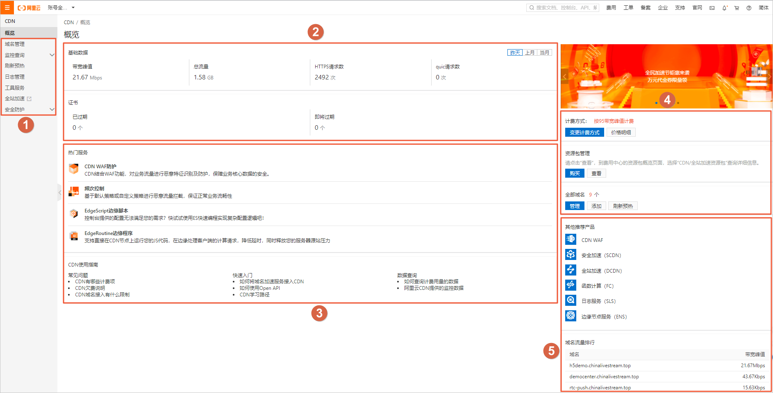Click the 频次控制 service icon

point(74,191)
